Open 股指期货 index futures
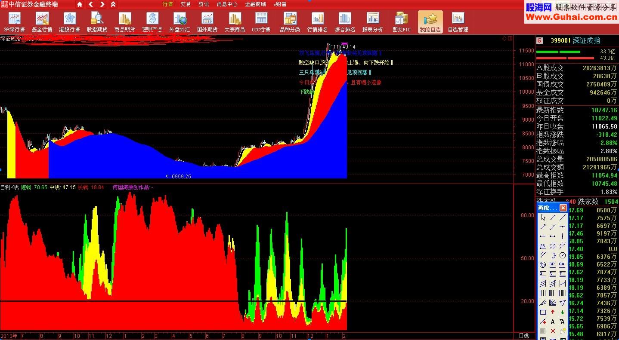 (x=97, y=21)
